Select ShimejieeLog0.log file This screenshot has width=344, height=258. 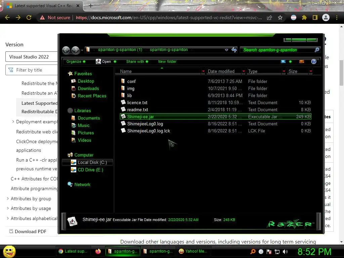[x=145, y=124]
